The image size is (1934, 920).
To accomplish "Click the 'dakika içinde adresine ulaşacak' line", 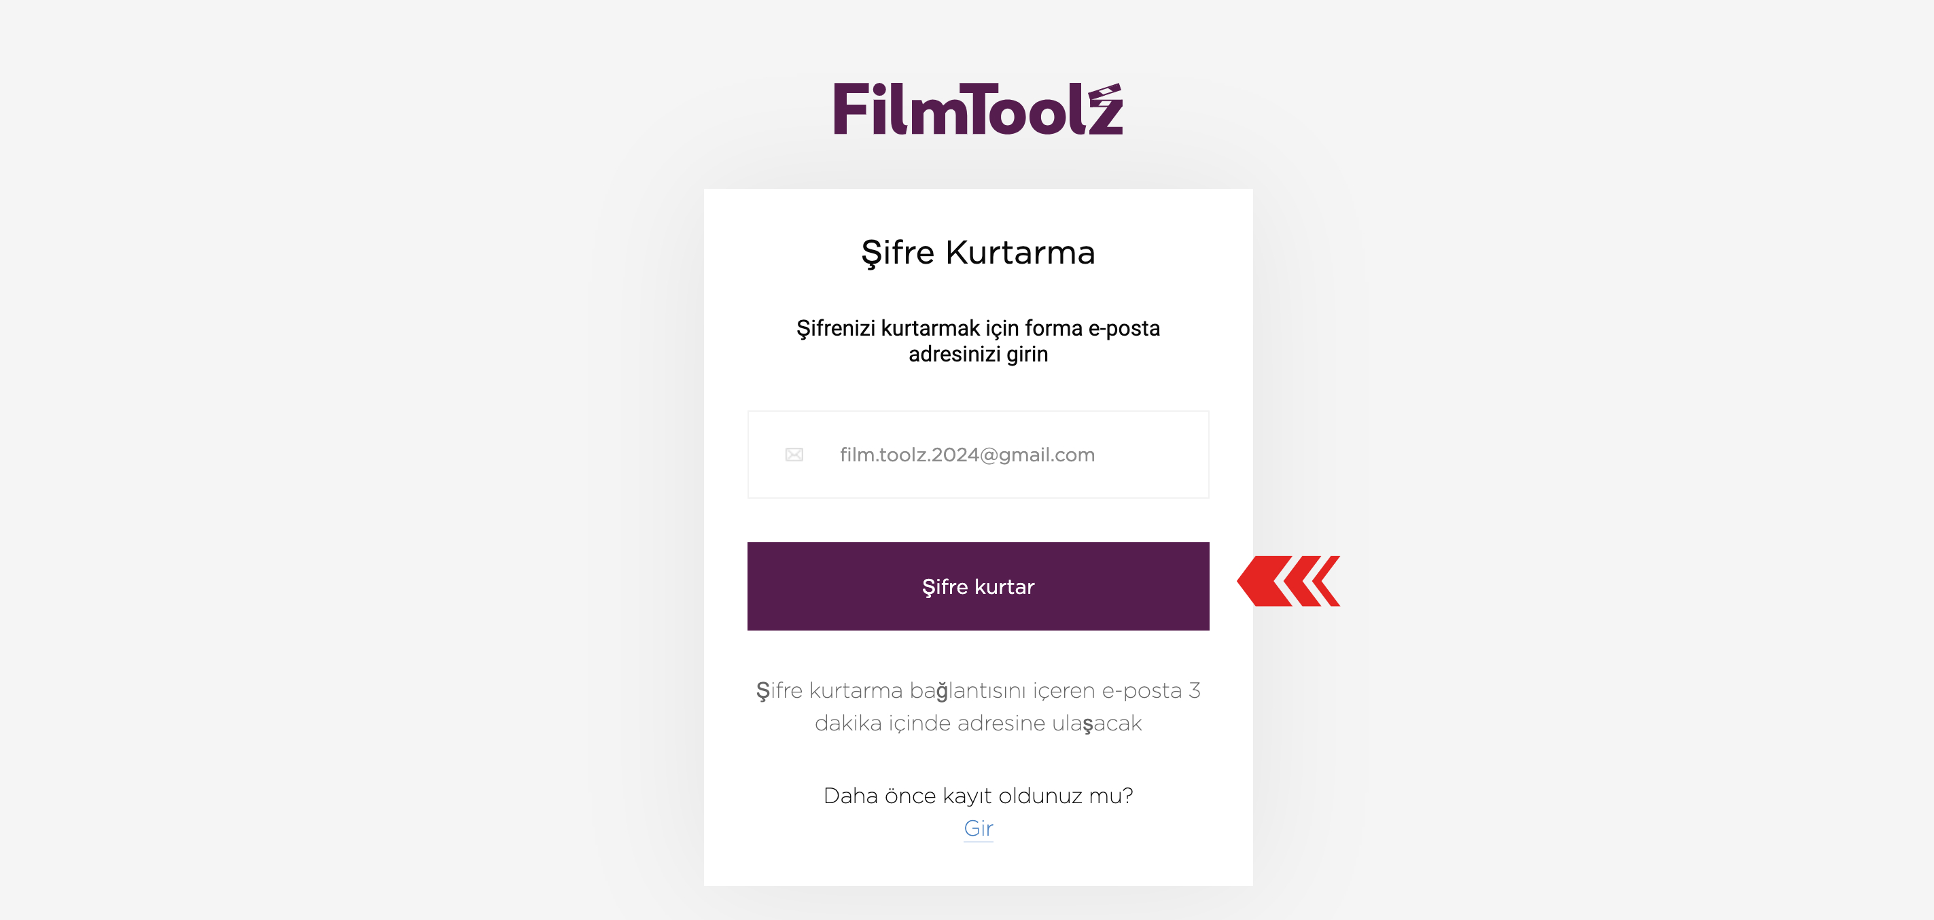I will click(979, 724).
